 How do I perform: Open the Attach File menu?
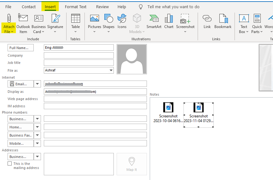[9, 24]
